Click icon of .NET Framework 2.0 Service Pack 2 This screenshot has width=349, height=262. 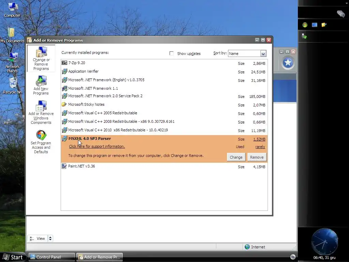pos(64,96)
